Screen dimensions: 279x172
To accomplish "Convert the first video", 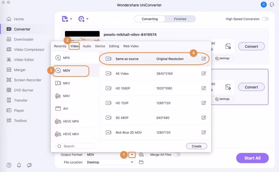I will pyautogui.click(x=251, y=46).
